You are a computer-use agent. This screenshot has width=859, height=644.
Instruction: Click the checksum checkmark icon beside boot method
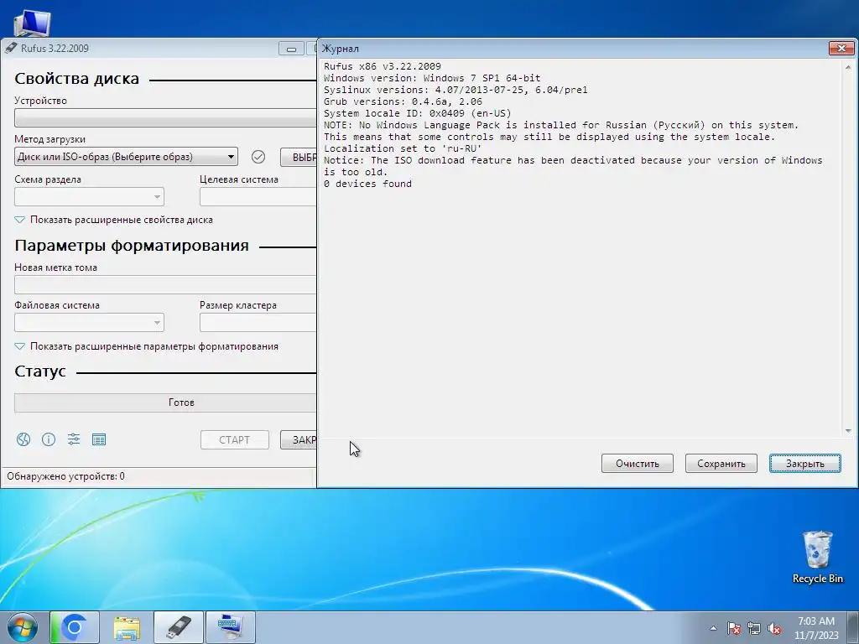[x=258, y=157]
